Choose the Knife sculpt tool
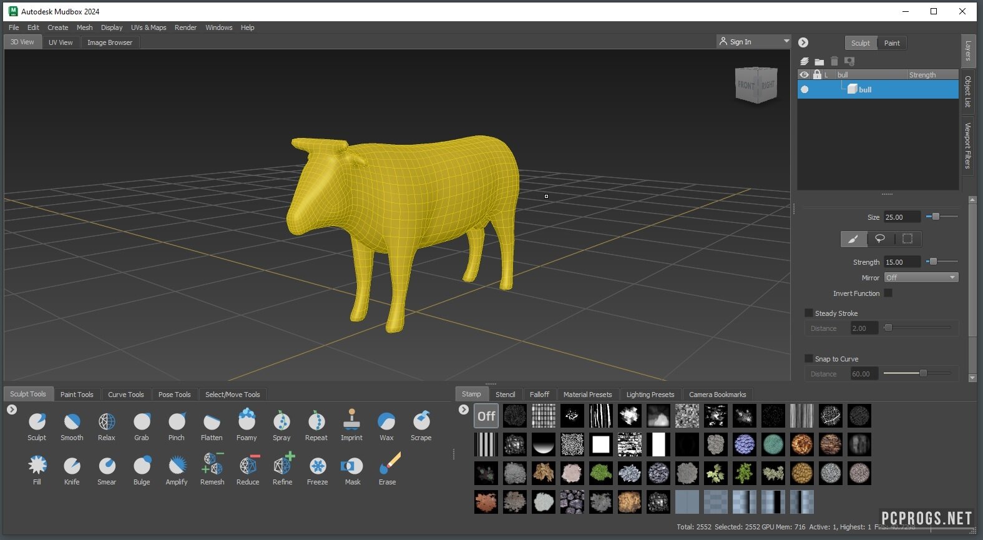The image size is (983, 540). 72,466
